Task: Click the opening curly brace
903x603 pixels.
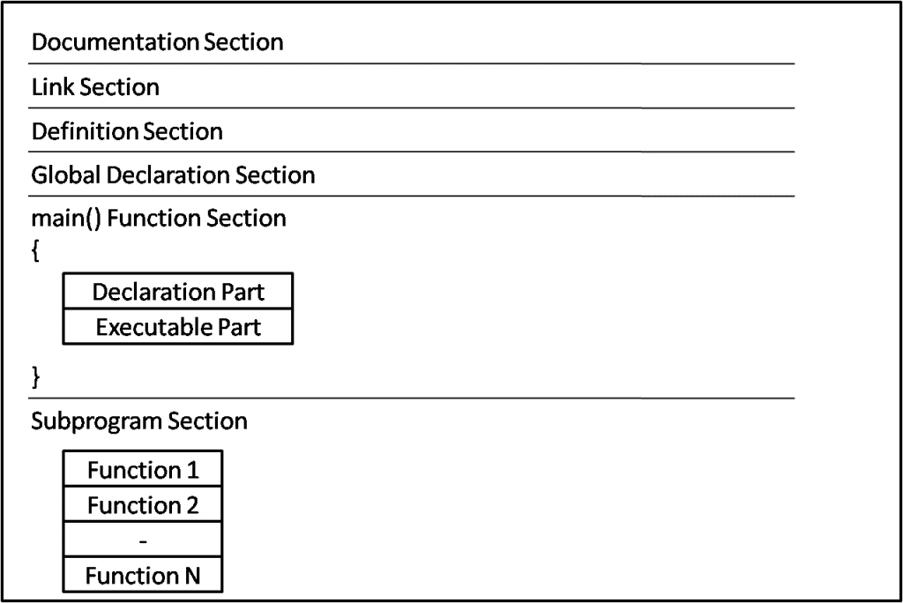Action: [x=35, y=251]
